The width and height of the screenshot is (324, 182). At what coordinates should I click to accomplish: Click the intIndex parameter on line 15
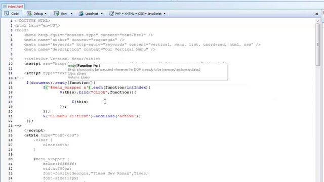pos(136,87)
